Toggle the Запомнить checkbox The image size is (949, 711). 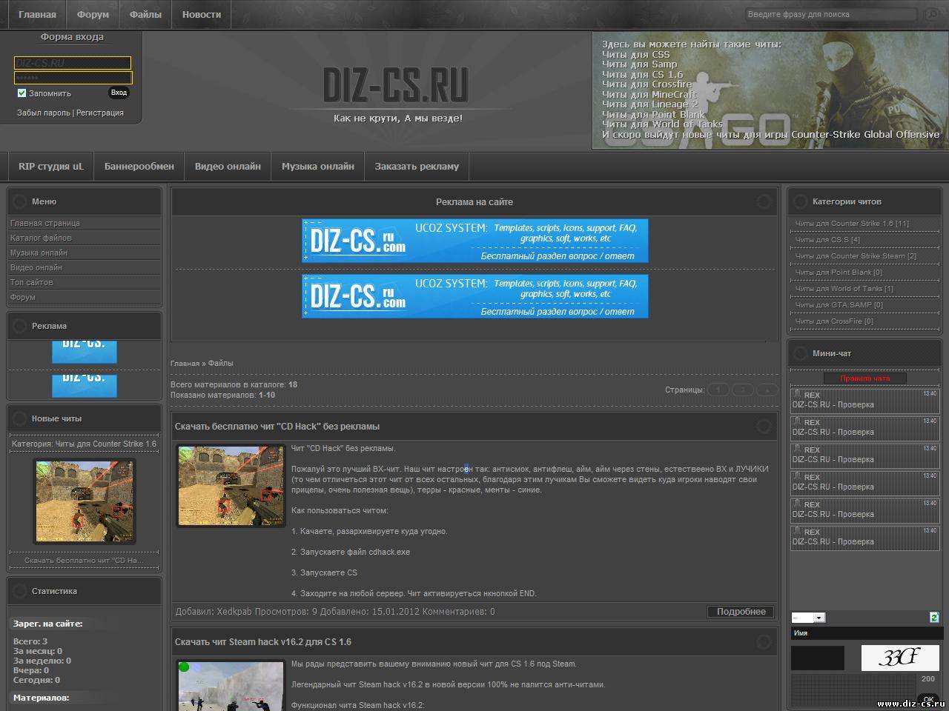[22, 93]
